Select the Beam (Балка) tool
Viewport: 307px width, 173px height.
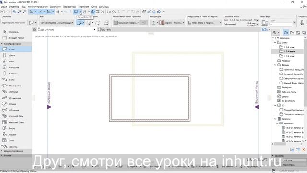coord(16,80)
